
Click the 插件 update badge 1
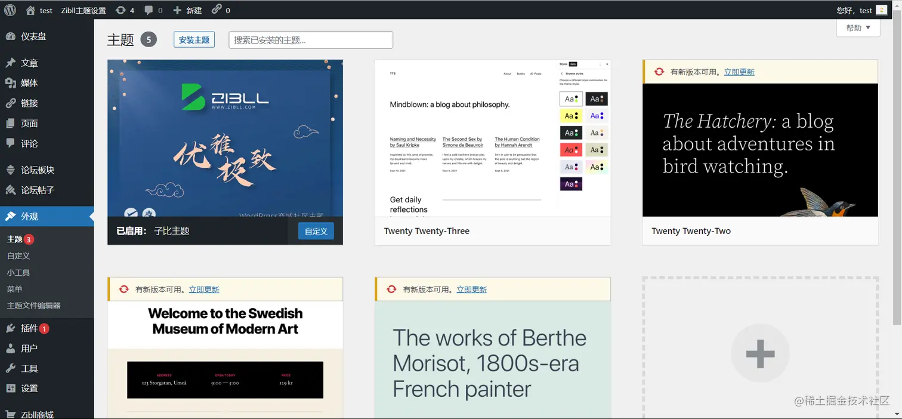coord(44,328)
